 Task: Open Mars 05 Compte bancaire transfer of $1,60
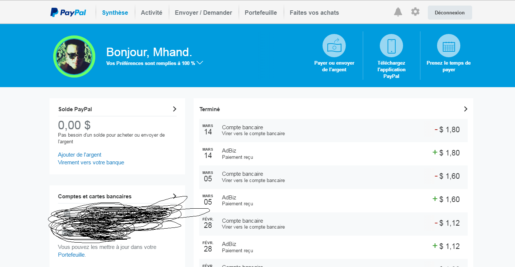click(333, 177)
